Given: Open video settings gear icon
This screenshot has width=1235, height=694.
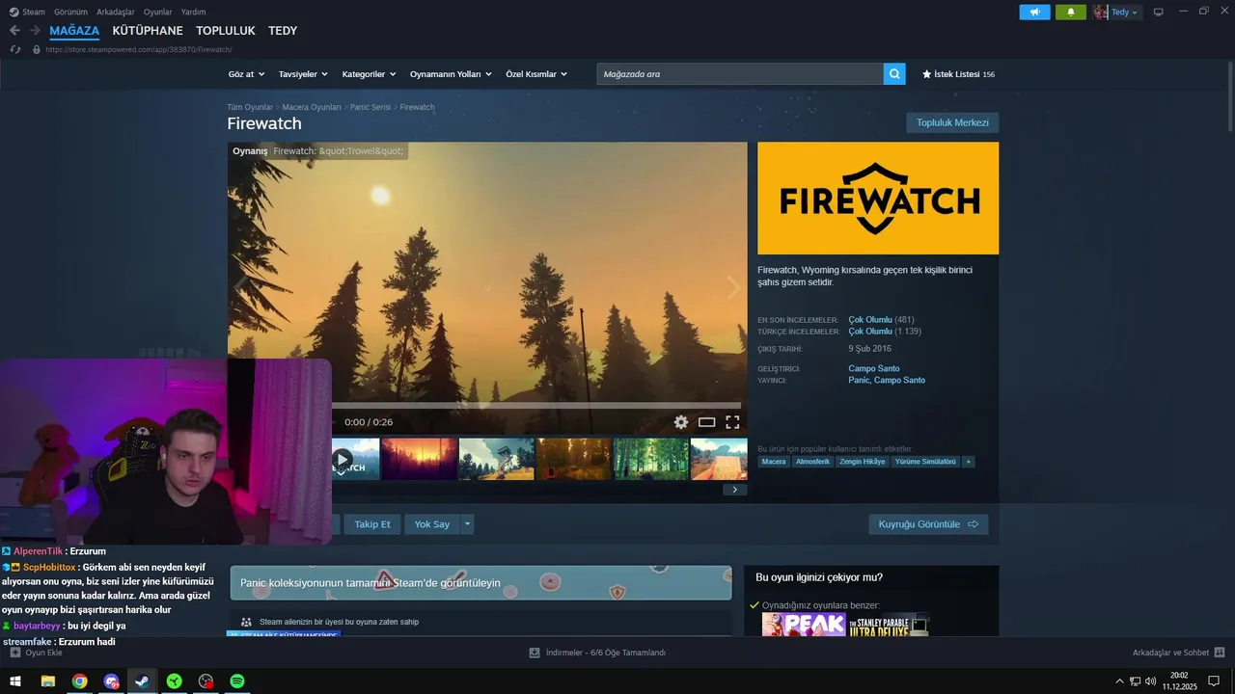Looking at the screenshot, I should point(681,422).
